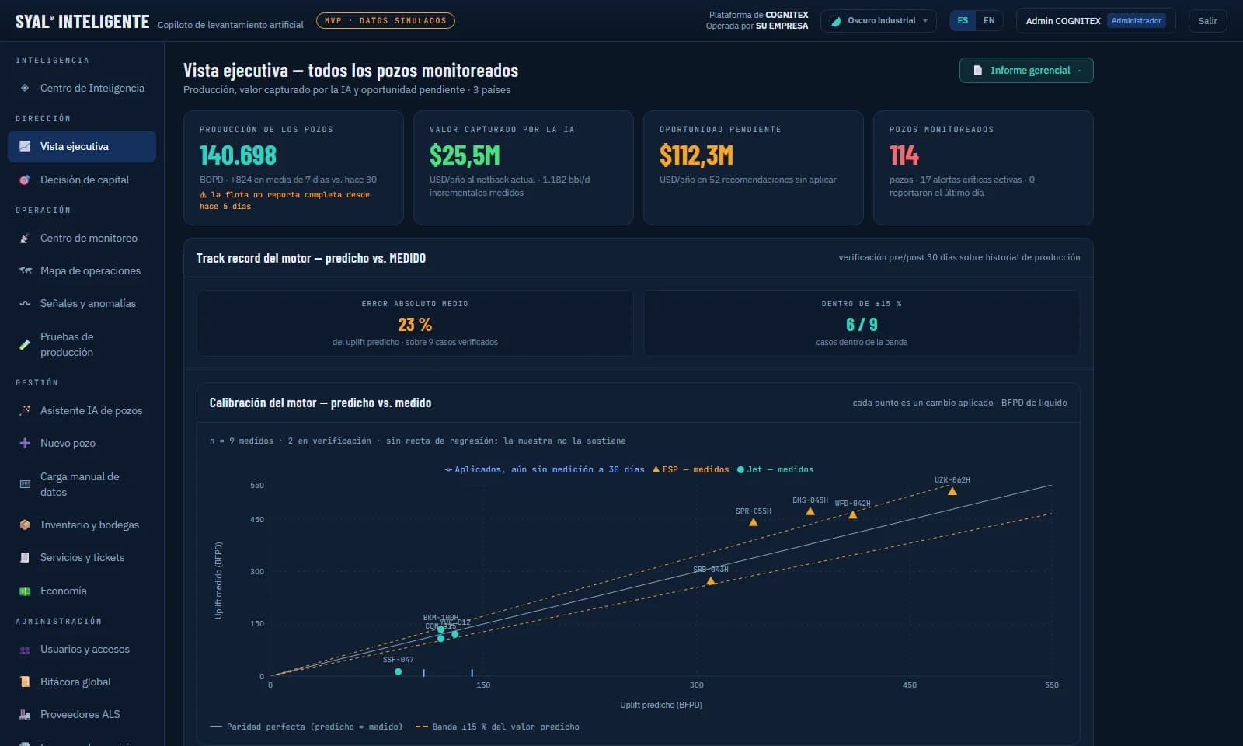The image size is (1243, 746).
Task: Click the BHS-045H triangle marker
Action: click(x=810, y=511)
